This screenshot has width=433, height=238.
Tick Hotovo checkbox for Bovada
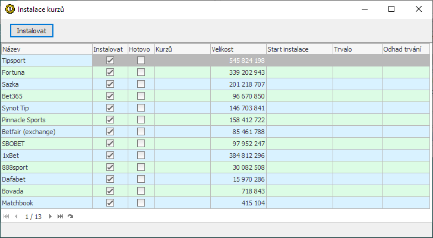[x=141, y=191]
